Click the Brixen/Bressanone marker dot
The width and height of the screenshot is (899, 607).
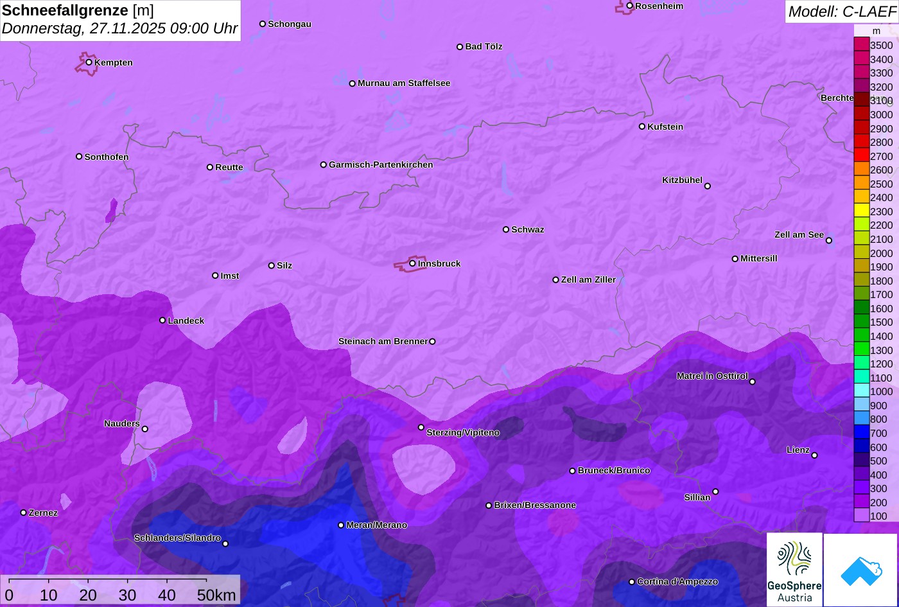click(x=489, y=506)
